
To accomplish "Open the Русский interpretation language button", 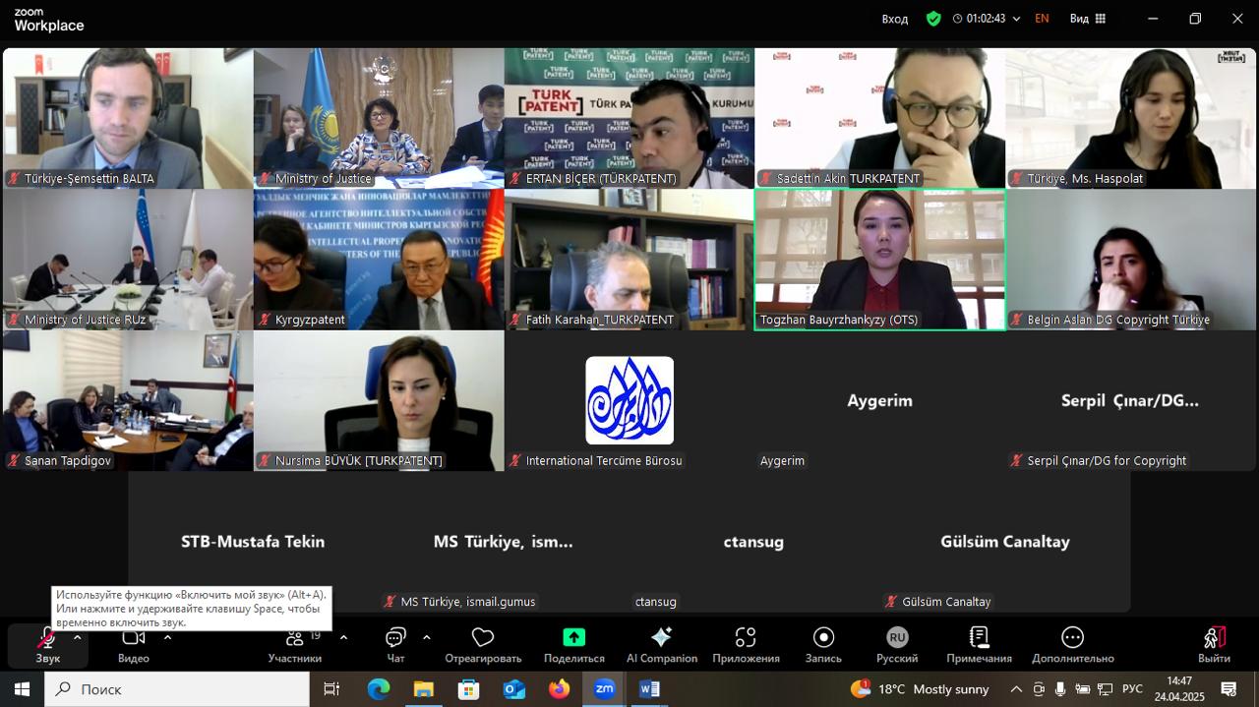I will (x=897, y=646).
